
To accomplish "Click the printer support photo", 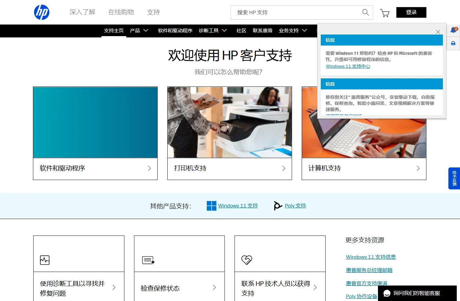I will 230,122.
